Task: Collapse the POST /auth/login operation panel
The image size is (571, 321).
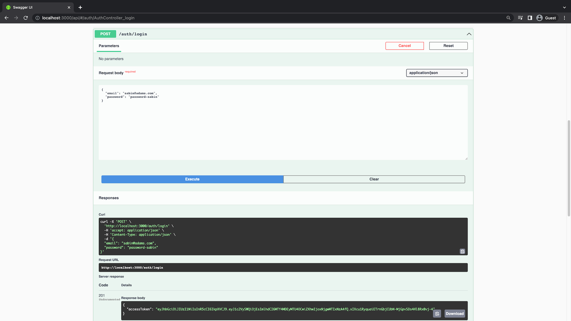Action: point(469,34)
